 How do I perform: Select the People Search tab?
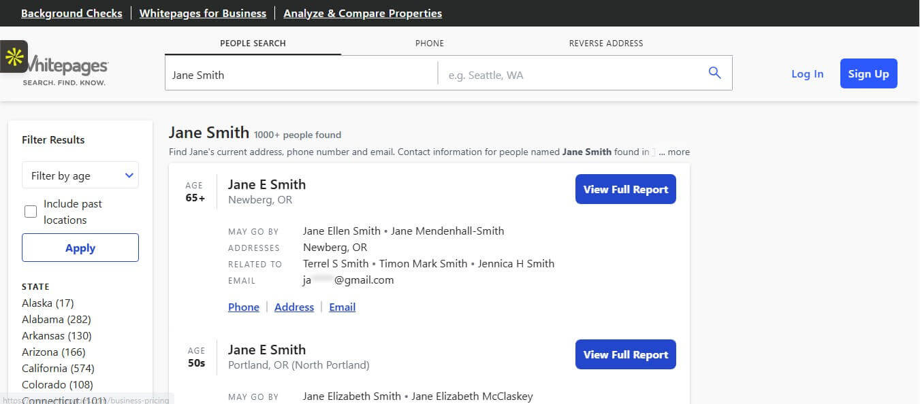click(x=252, y=43)
